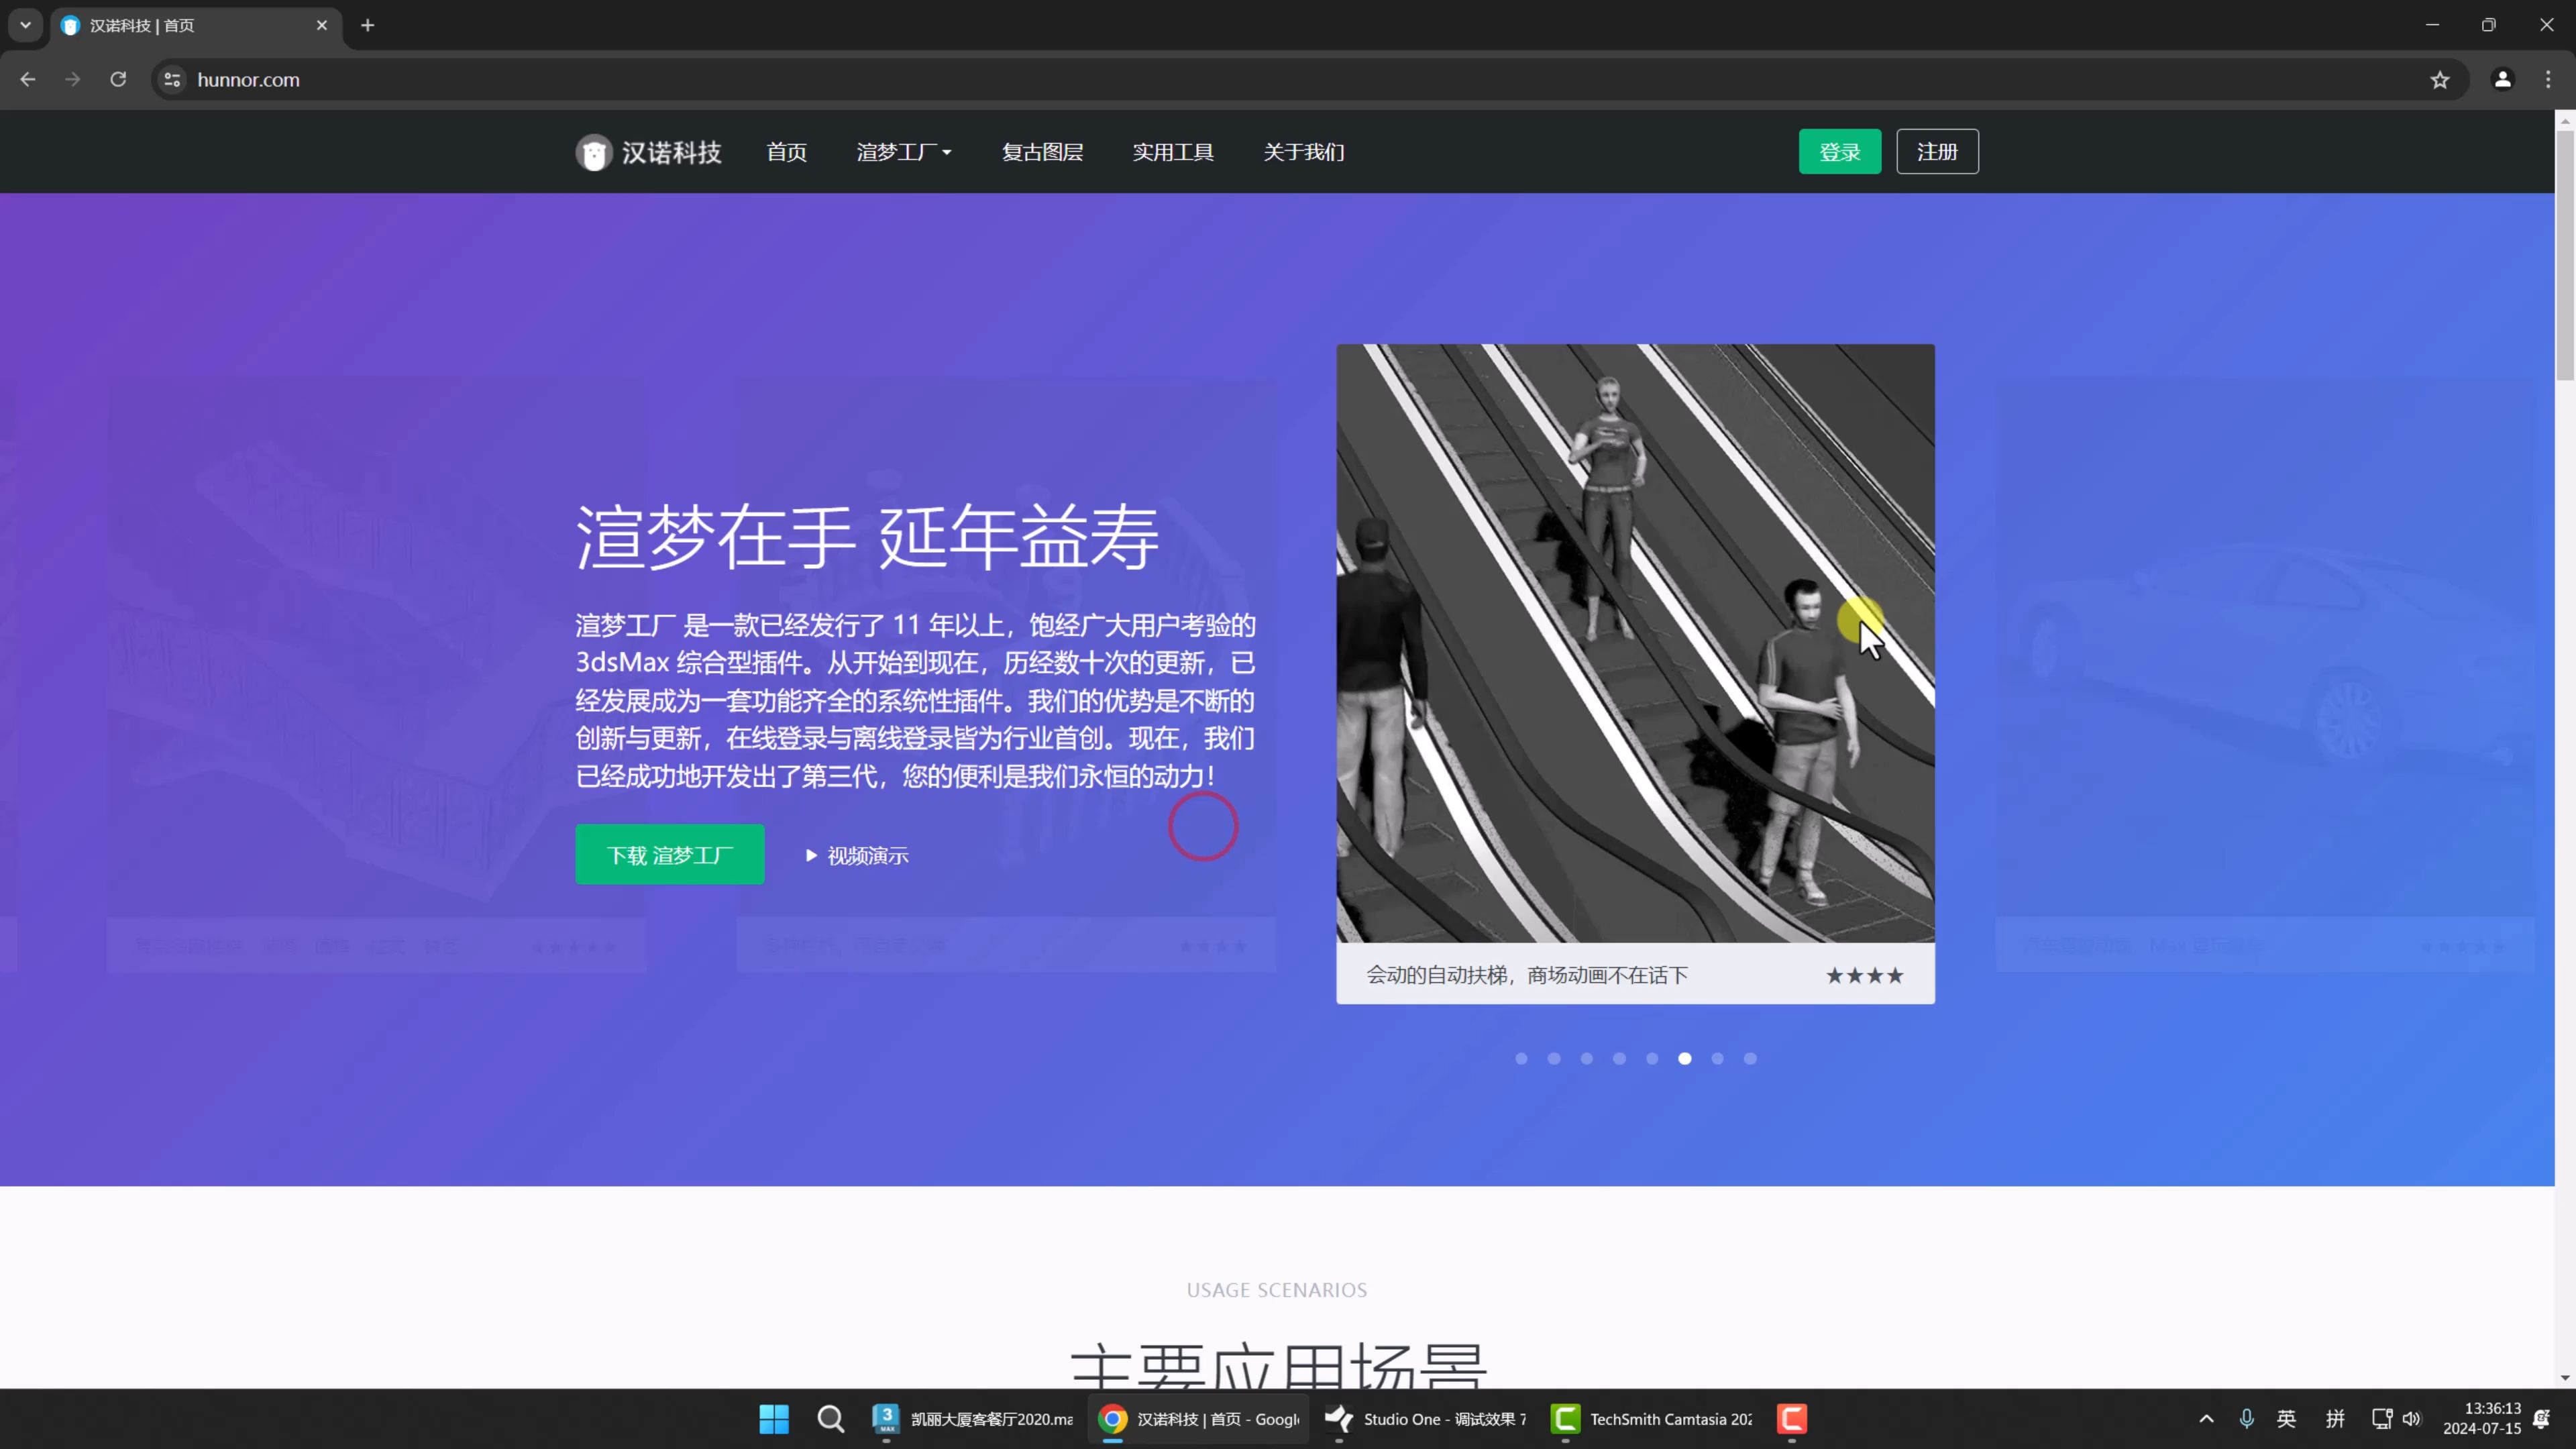Open the Windows Start menu

(774, 1419)
